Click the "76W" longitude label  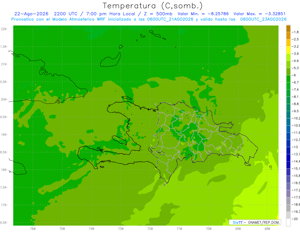point(33,229)
